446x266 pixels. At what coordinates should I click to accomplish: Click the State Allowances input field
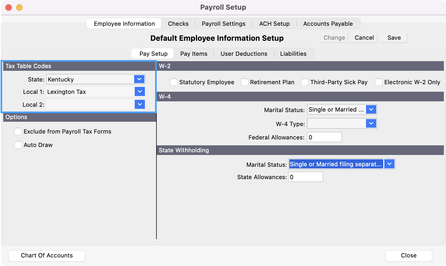(305, 177)
